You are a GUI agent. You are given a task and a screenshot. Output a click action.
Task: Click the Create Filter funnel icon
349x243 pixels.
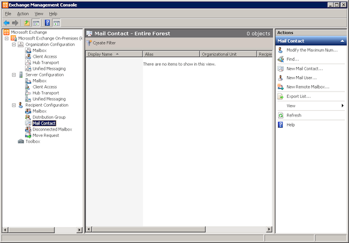pyautogui.click(x=89, y=43)
